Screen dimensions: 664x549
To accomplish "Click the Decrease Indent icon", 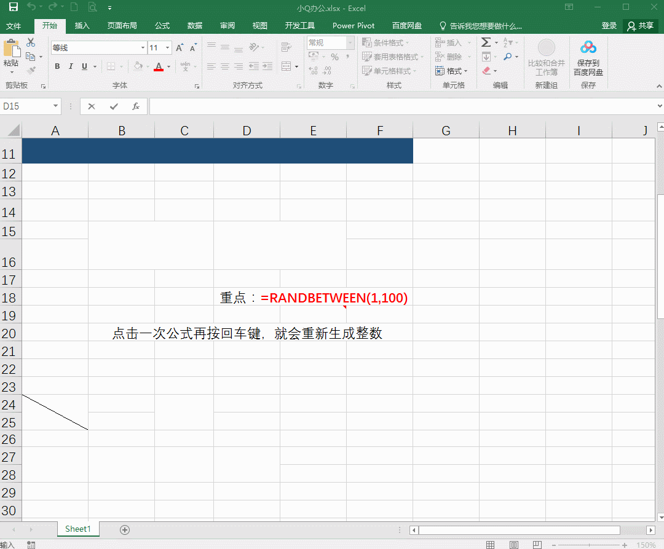I will [254, 66].
